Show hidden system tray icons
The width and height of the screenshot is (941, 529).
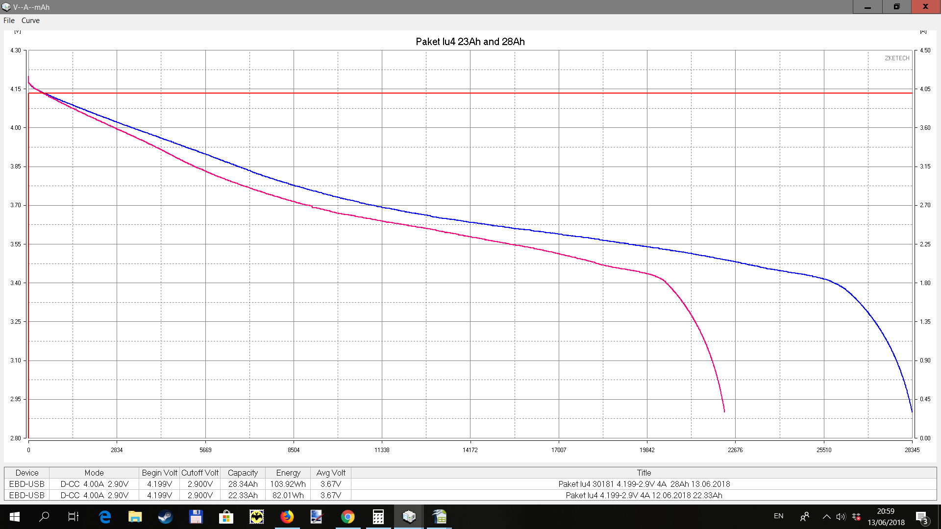click(x=826, y=517)
